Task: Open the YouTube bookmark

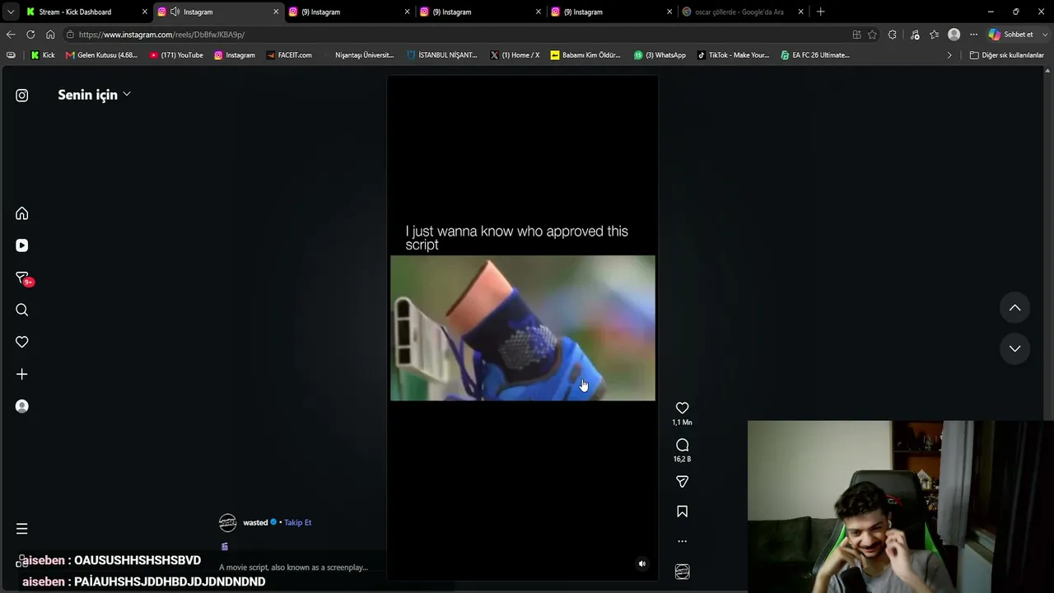Action: click(x=176, y=55)
